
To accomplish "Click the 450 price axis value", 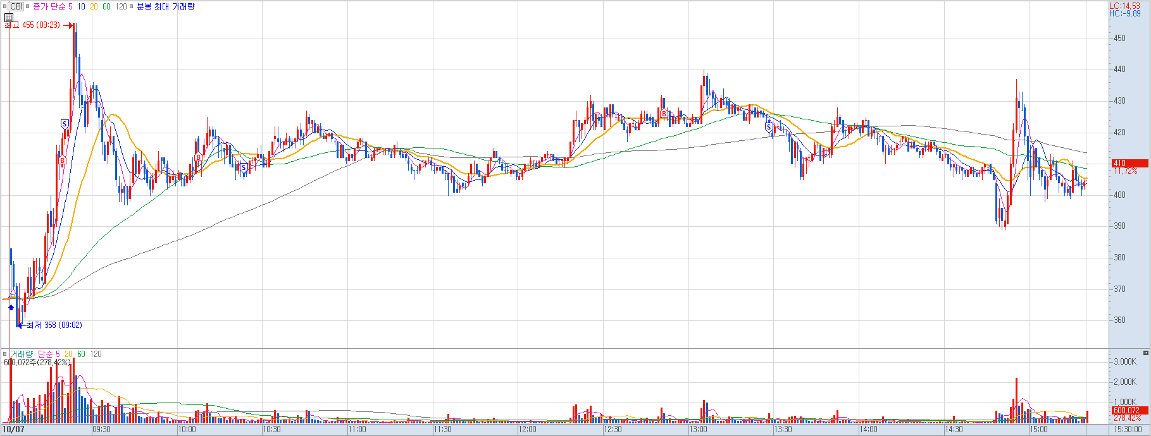I will (1120, 39).
